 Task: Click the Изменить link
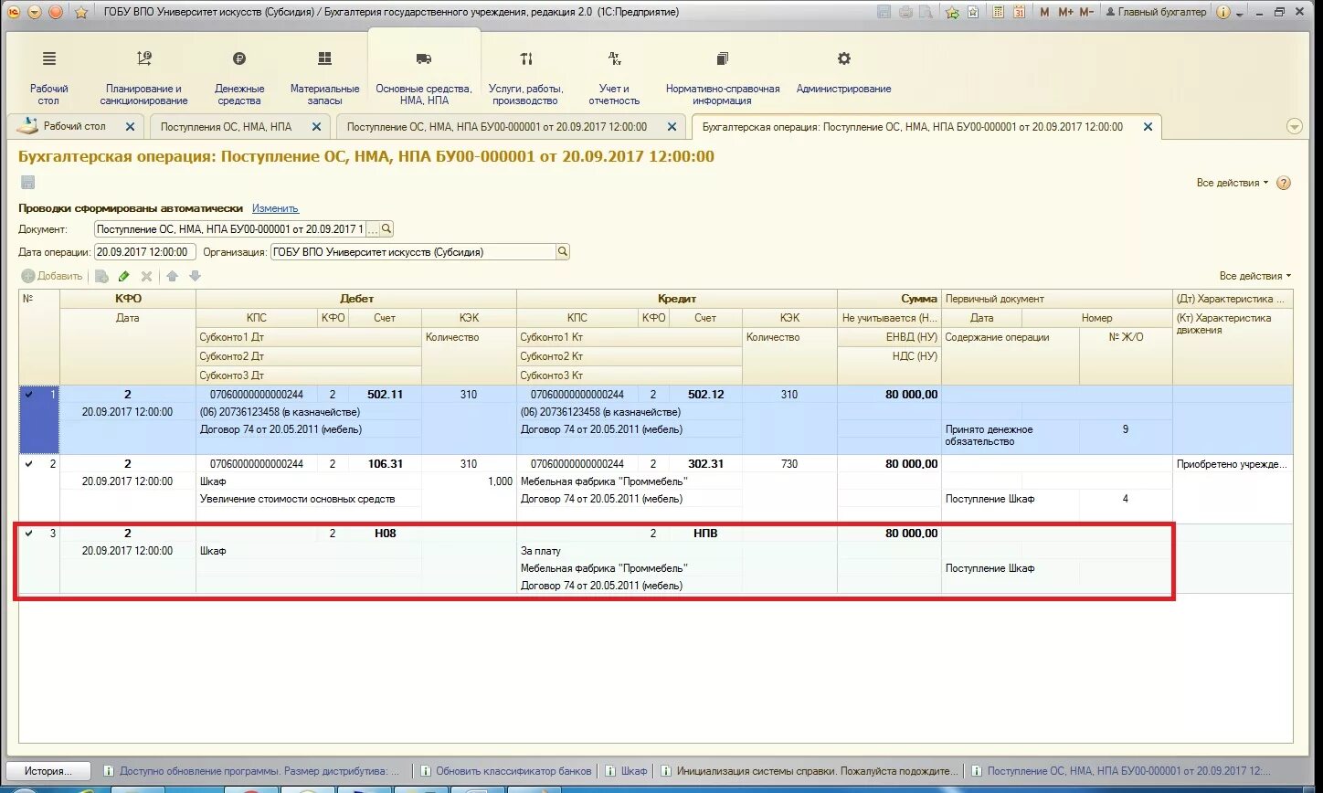(275, 208)
